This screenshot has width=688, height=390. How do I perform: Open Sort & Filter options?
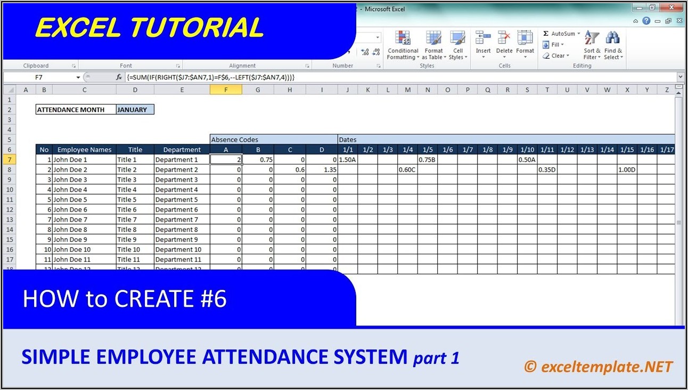591,45
